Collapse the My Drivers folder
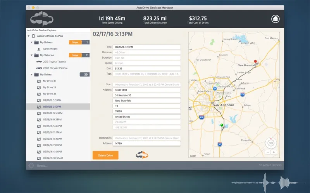The width and height of the screenshot is (310, 193). [31, 42]
